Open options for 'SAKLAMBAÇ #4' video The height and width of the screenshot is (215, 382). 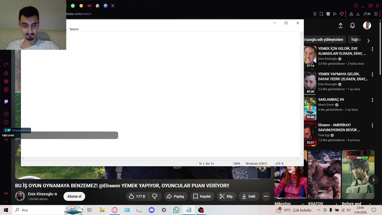click(372, 100)
